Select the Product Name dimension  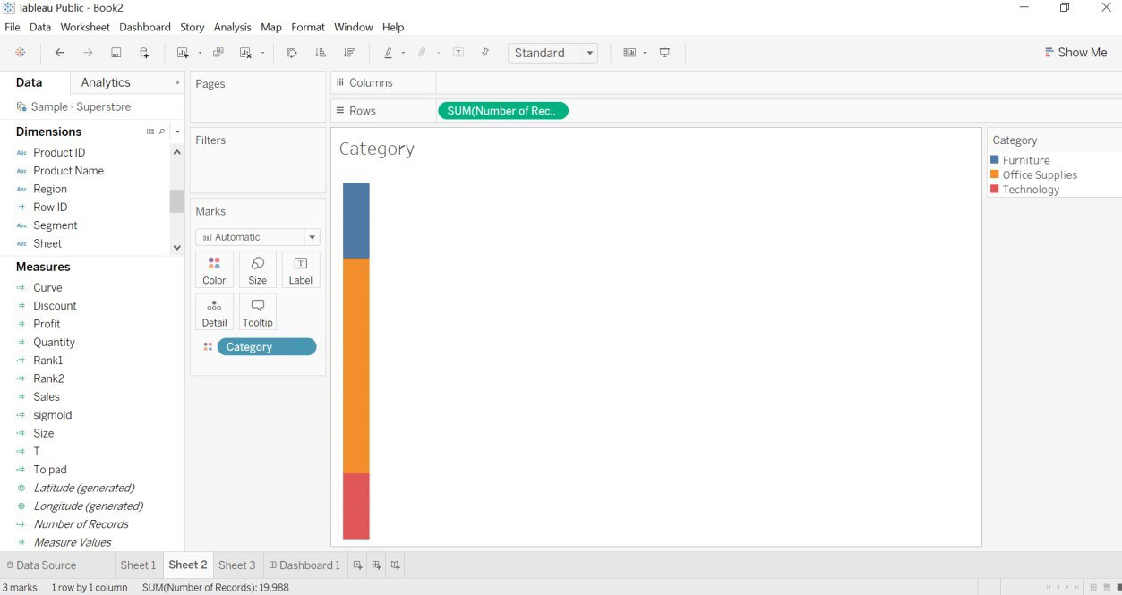click(68, 171)
